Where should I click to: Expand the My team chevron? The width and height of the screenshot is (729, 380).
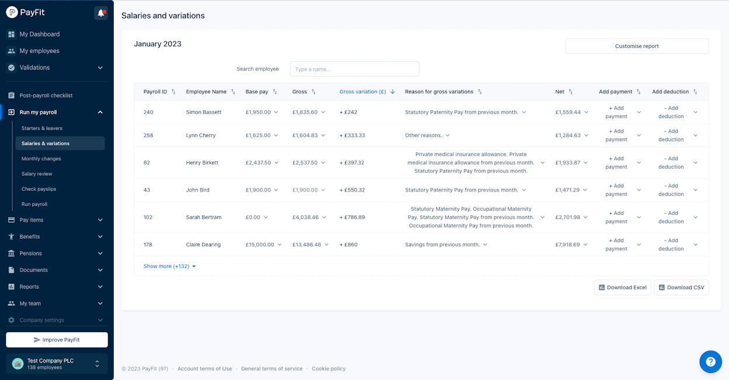click(x=100, y=304)
